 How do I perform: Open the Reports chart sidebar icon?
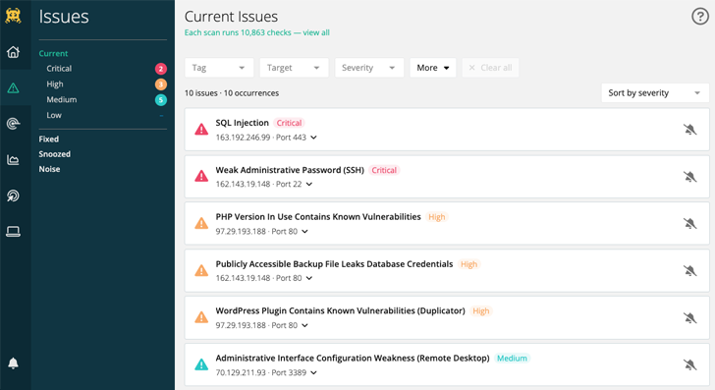coord(13,160)
